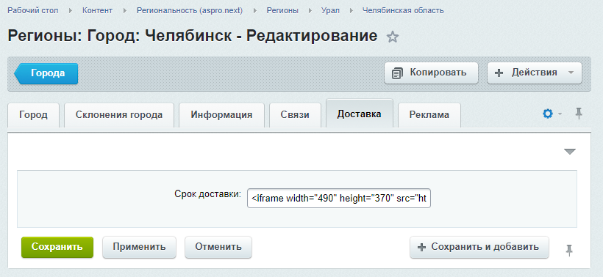Expand breadcrumb arrow after Контент
The image size is (603, 277).
point(125,11)
